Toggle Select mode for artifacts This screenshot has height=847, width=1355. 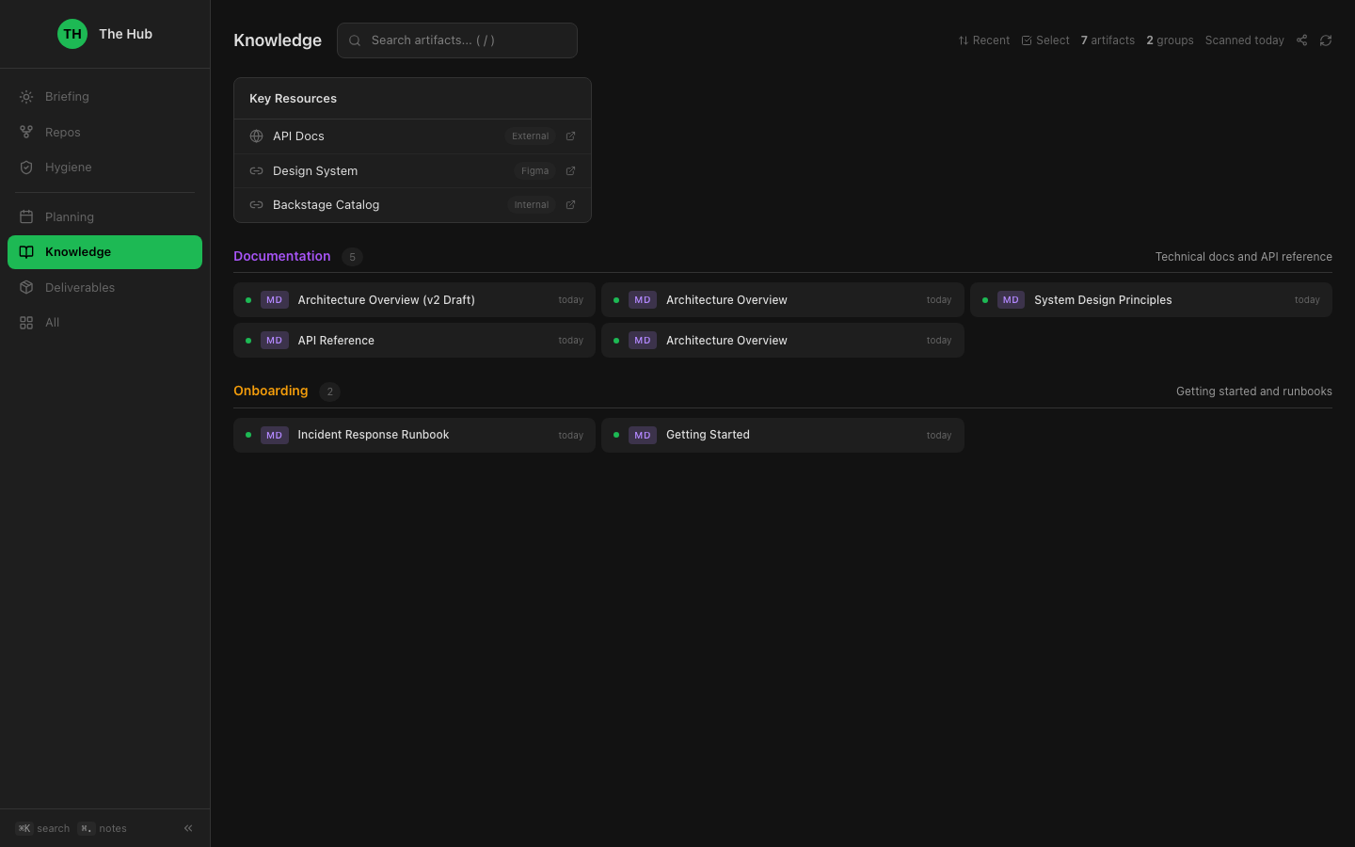1044,40
